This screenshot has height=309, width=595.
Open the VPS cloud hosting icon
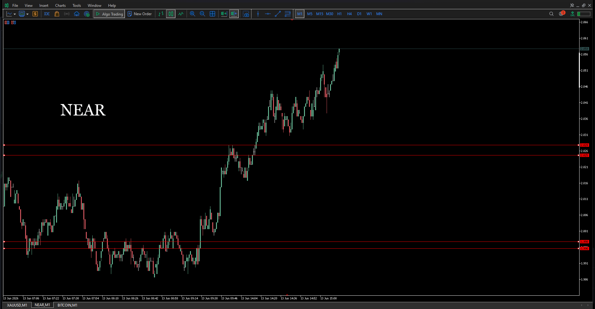[x=77, y=14]
